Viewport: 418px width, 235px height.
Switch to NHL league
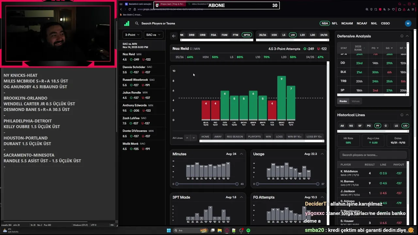pos(374,23)
